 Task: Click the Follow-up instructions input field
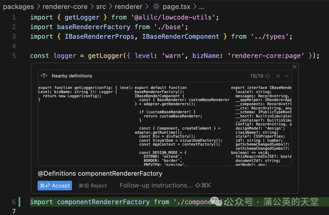click(165, 185)
